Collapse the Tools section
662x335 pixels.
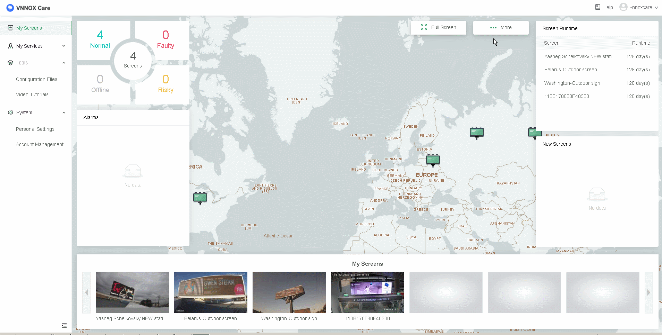pyautogui.click(x=64, y=63)
